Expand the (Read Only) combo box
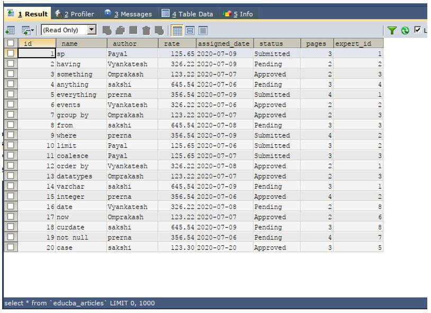Viewport: 431px width, 313px height. (92, 30)
